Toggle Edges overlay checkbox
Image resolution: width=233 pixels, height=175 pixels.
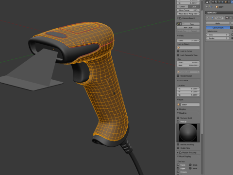(178, 168)
